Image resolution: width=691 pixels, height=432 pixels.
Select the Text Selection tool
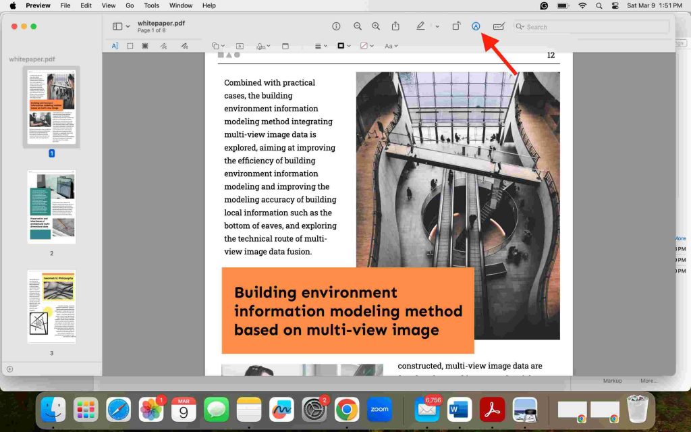point(115,46)
